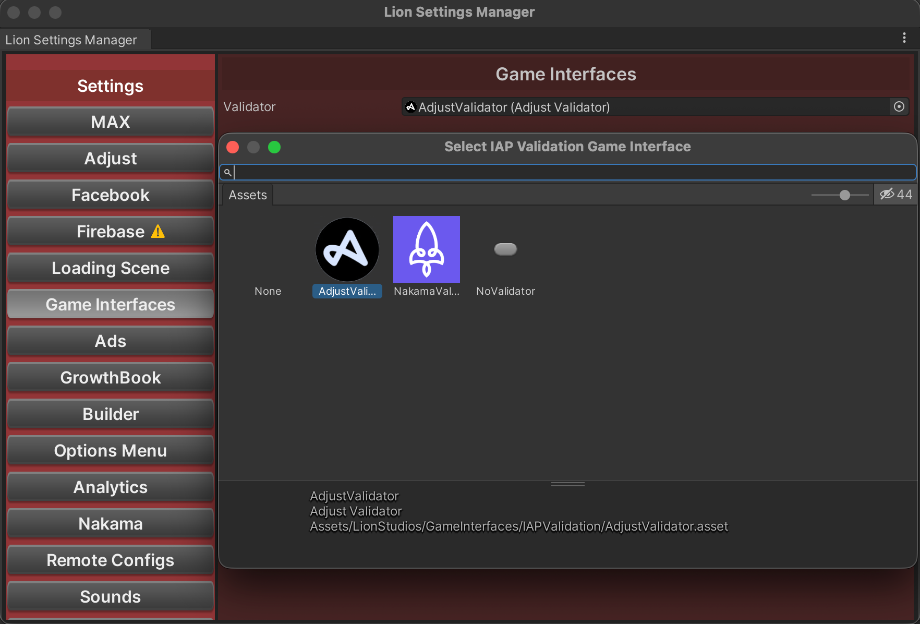Image resolution: width=920 pixels, height=624 pixels.
Task: Switch to the Assets tab
Action: [x=248, y=195]
